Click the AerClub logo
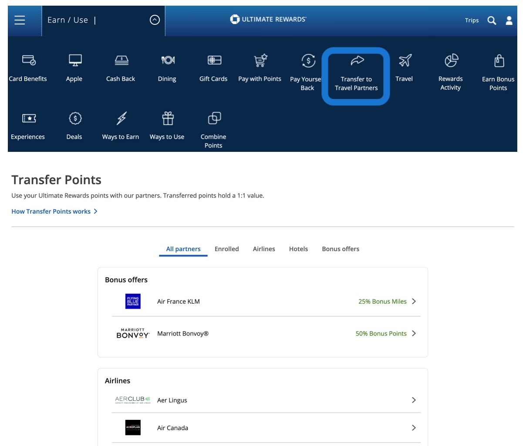This screenshot has height=446, width=526. click(x=133, y=400)
